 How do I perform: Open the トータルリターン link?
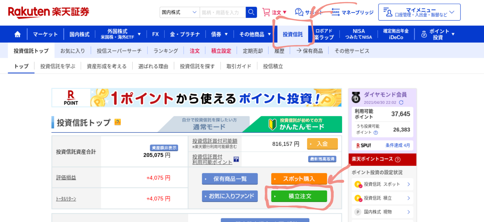click(66, 199)
